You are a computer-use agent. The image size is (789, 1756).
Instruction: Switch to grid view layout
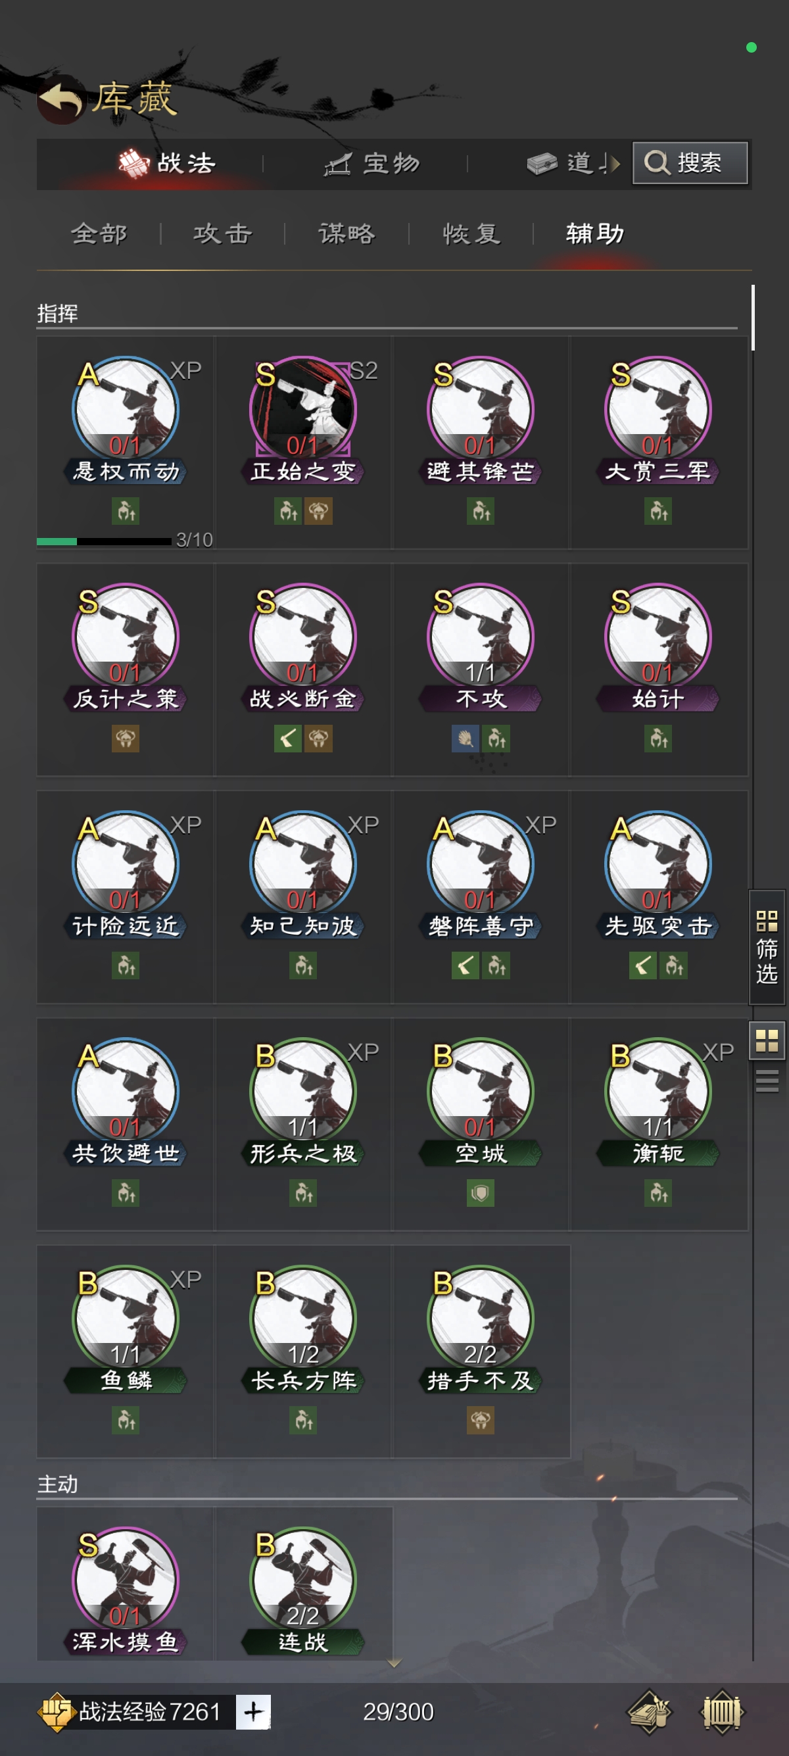(767, 1041)
